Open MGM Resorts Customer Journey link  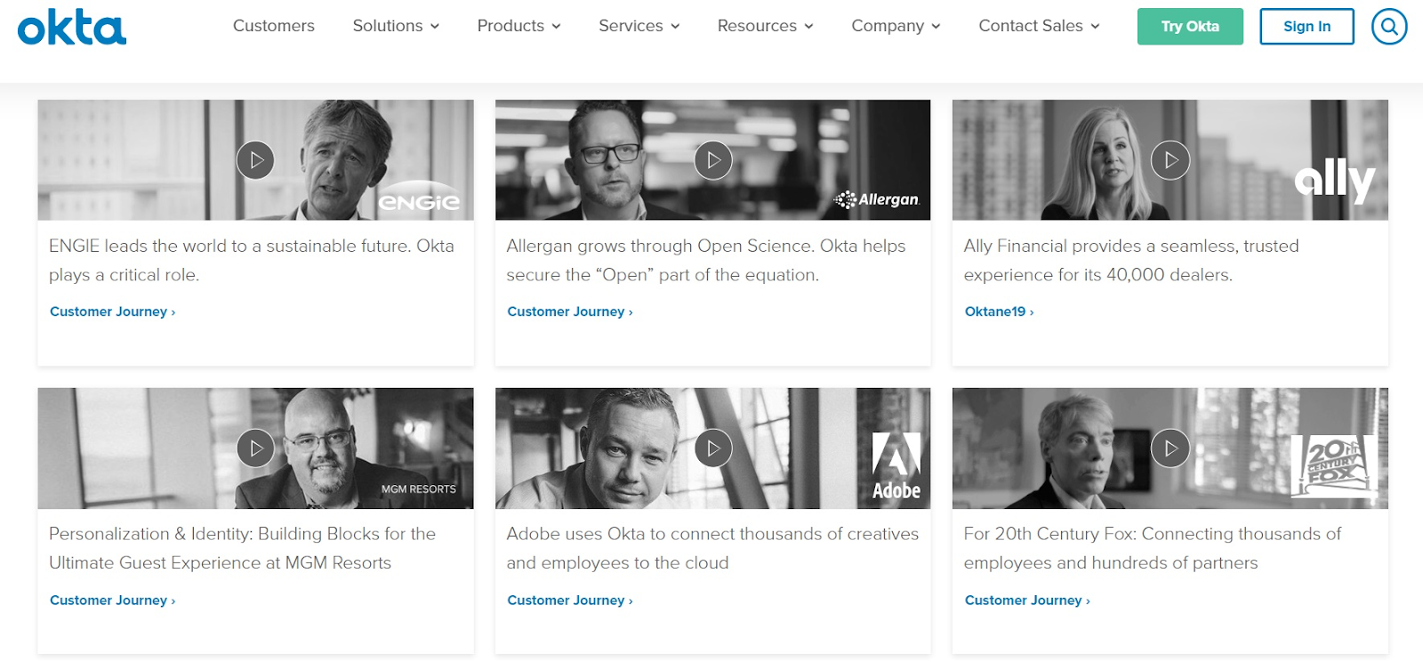(112, 601)
